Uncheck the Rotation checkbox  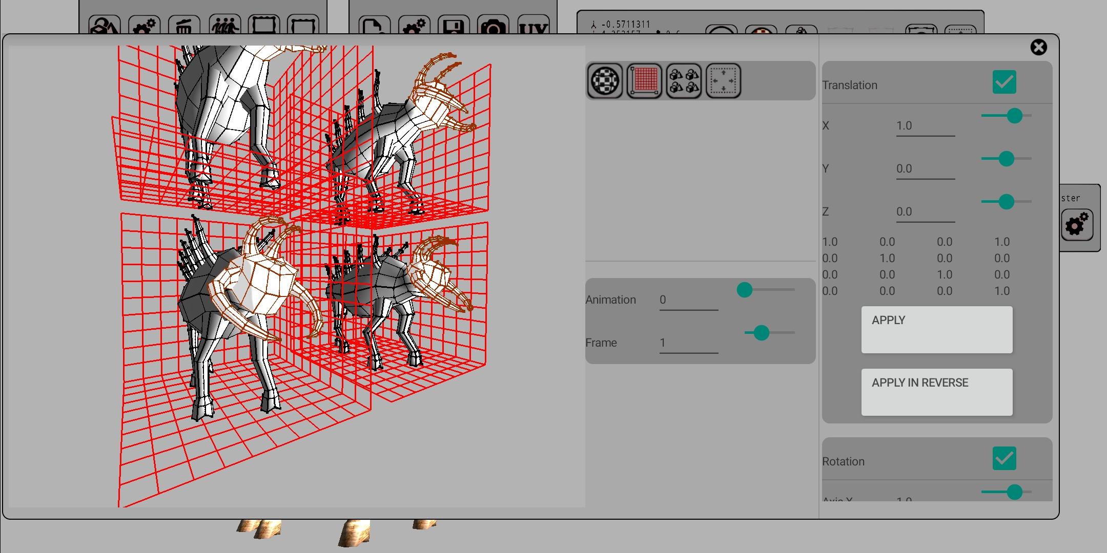click(x=1004, y=458)
